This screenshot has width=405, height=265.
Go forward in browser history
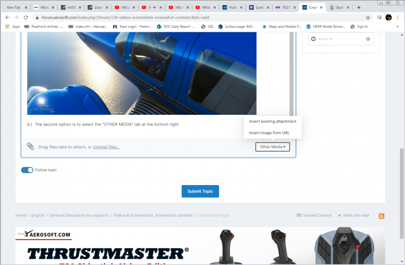17,18
